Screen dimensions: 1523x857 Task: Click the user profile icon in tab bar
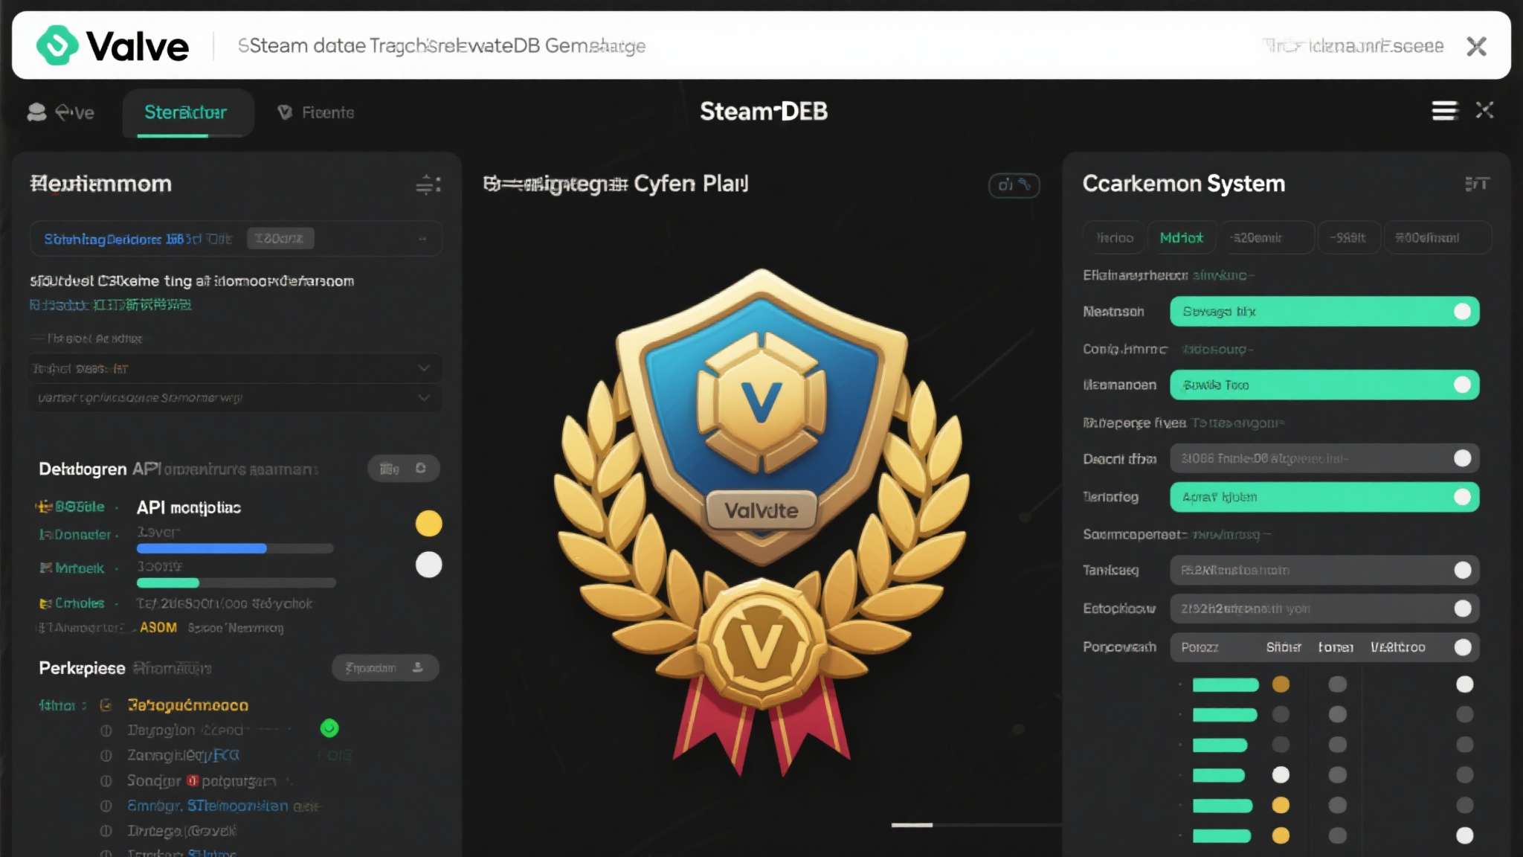click(36, 112)
